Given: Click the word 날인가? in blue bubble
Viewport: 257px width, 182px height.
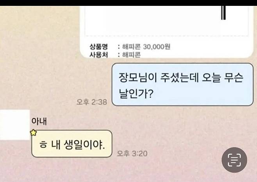Looking at the screenshot, I should 136,94.
